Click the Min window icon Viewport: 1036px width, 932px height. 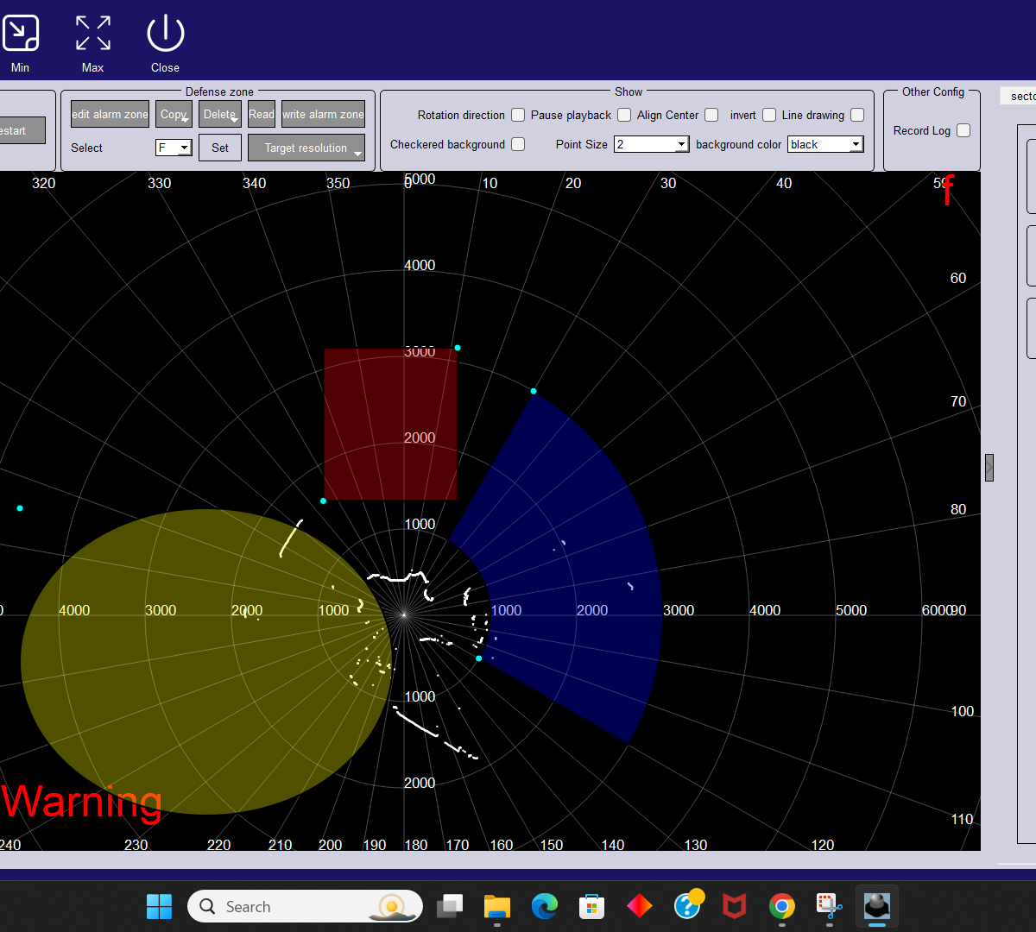(x=21, y=33)
